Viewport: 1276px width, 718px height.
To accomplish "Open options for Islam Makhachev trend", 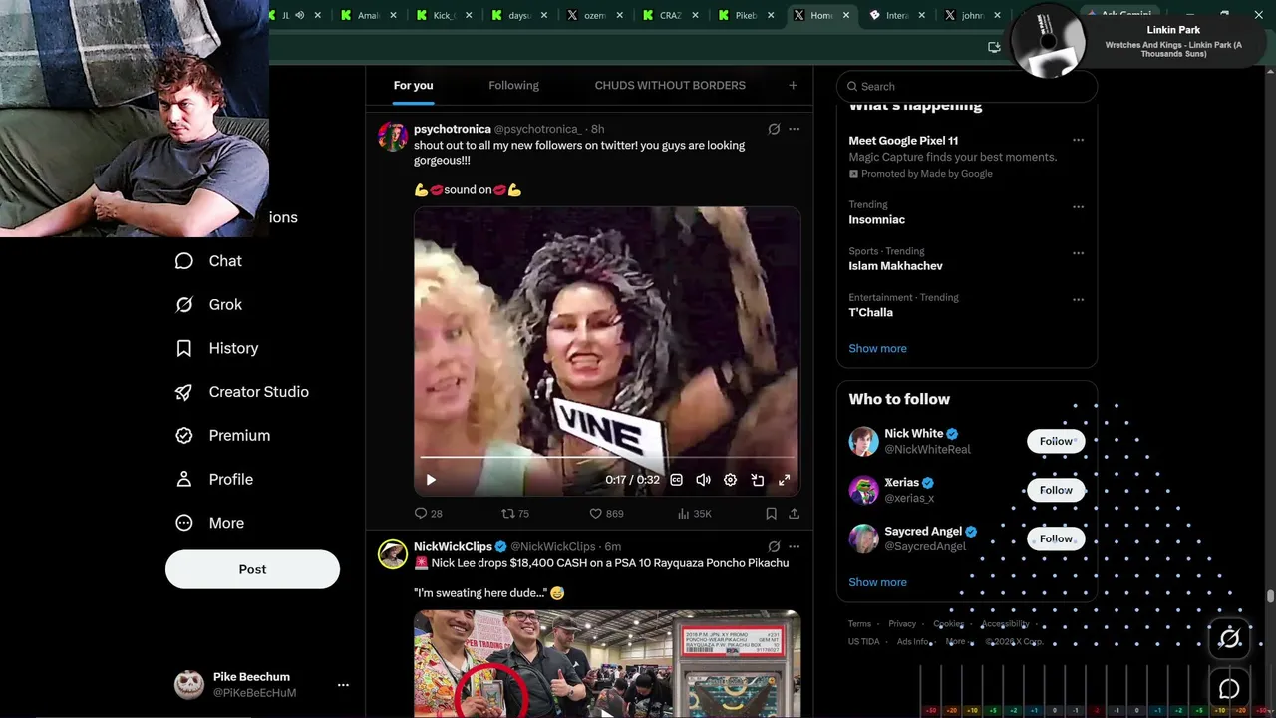I will [1078, 253].
